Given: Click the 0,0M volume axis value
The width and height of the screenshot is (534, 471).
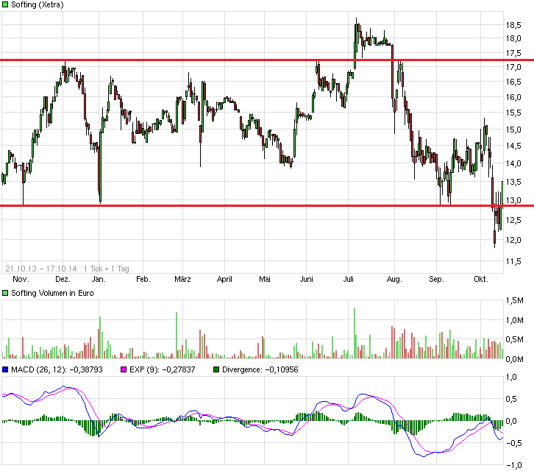Looking at the screenshot, I should coord(514,359).
